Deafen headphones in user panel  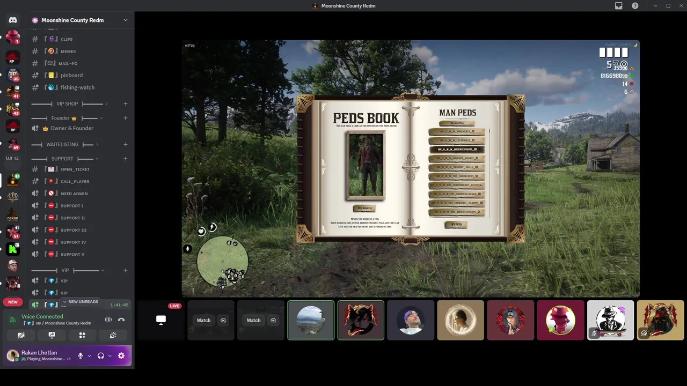(x=100, y=355)
